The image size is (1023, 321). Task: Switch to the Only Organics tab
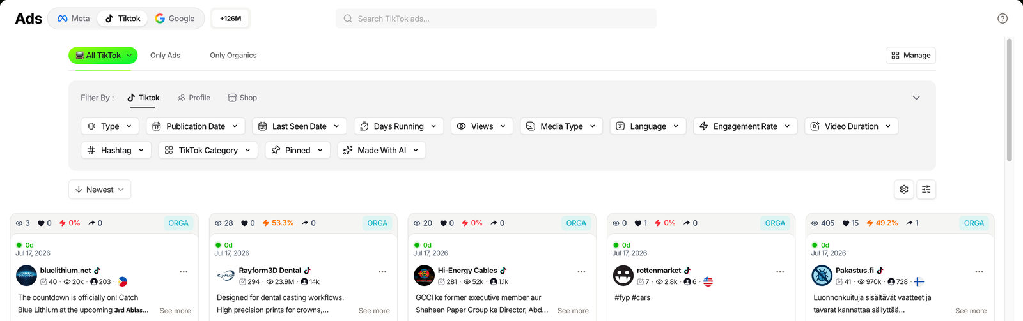coord(233,56)
